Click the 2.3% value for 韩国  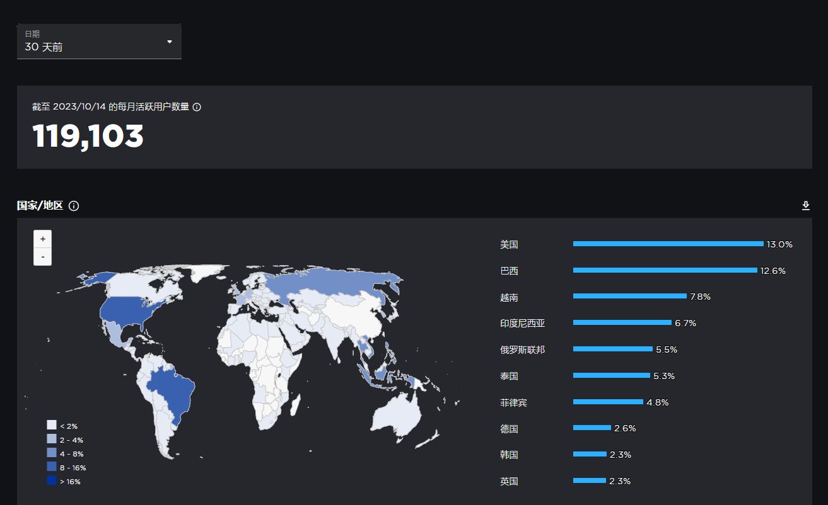(x=621, y=455)
